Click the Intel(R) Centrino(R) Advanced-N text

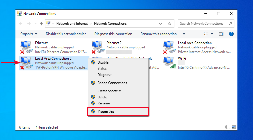coord(204,67)
